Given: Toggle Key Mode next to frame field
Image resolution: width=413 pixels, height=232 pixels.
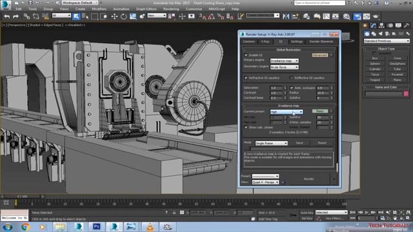Looking at the screenshot, I should (x=353, y=218).
